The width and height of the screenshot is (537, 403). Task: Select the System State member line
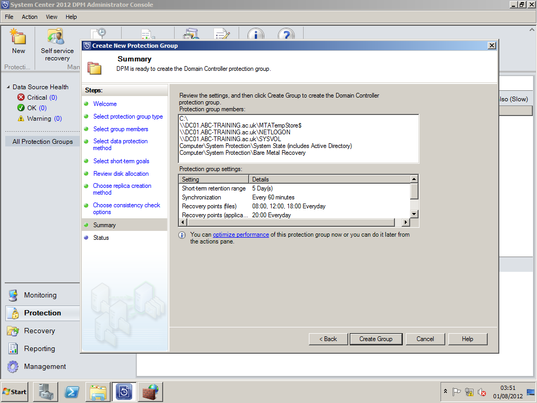point(266,146)
